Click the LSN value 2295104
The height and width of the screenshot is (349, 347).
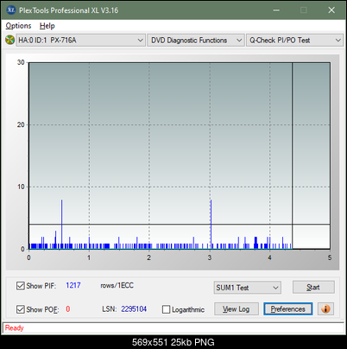tap(134, 309)
